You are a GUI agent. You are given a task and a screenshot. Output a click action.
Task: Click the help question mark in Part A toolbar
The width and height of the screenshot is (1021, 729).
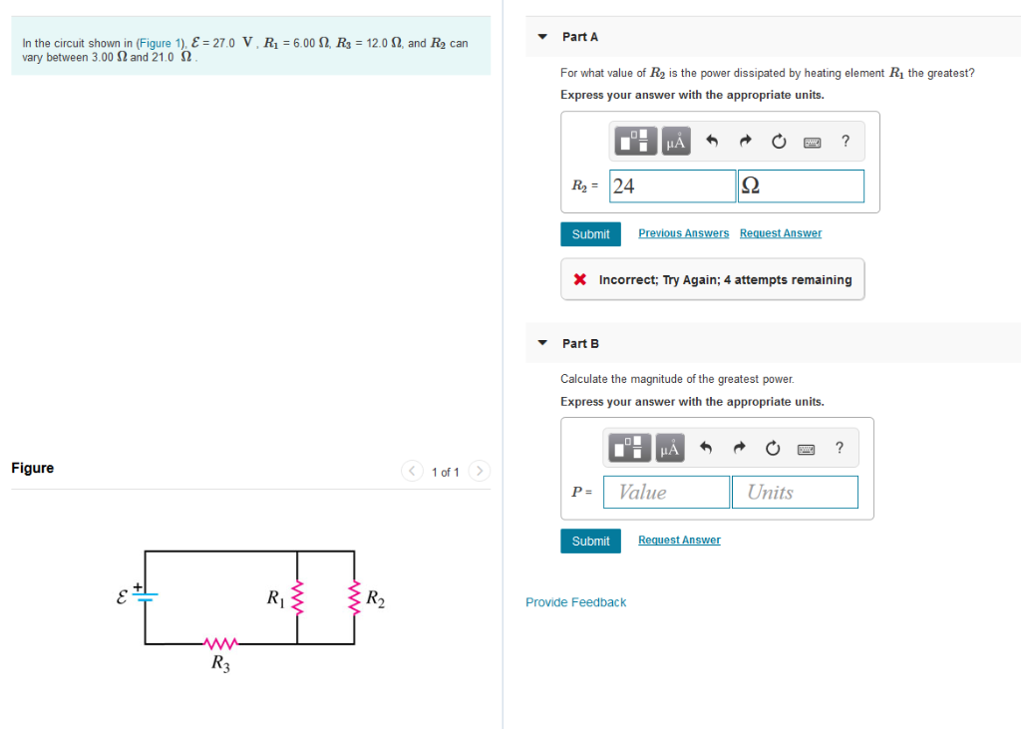click(845, 141)
